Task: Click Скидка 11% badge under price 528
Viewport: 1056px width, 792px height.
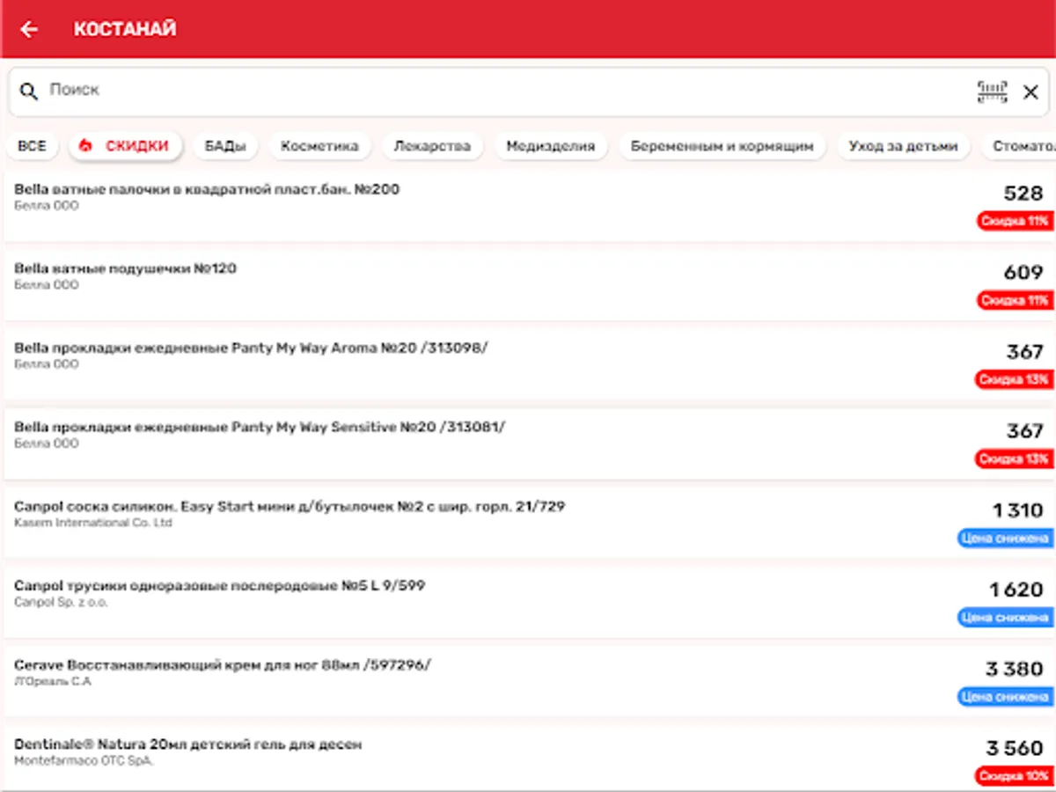Action: pyautogui.click(x=1015, y=221)
